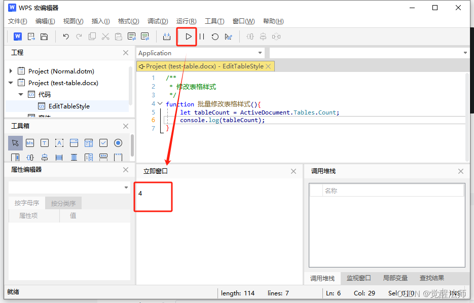Select the pointer tool in the toolbox
The height and width of the screenshot is (303, 474).
pyautogui.click(x=15, y=143)
